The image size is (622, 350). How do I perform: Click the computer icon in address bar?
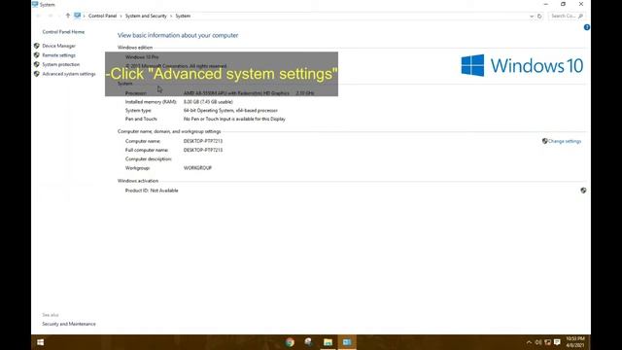pyautogui.click(x=78, y=16)
